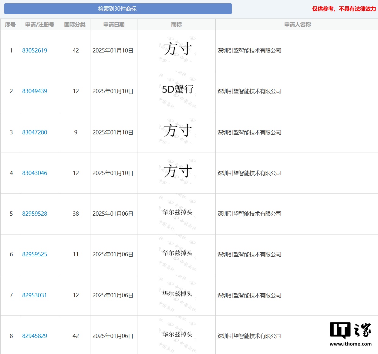Screen dimensions: 378x354
Task: Open application number 82953031
Action: tap(35, 295)
